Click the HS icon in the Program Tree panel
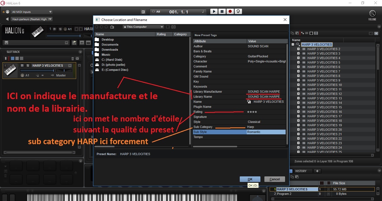Image resolution: width=382 pixels, height=201 pixels. [x=371, y=33]
